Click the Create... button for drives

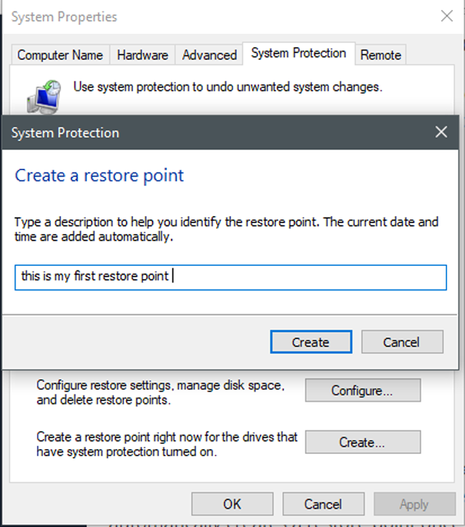362,443
